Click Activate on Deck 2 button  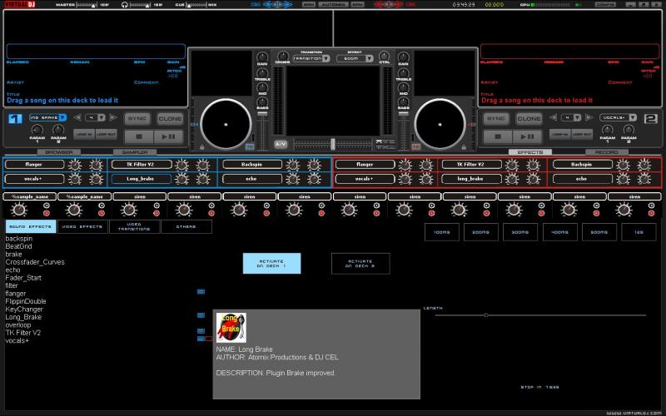360,264
